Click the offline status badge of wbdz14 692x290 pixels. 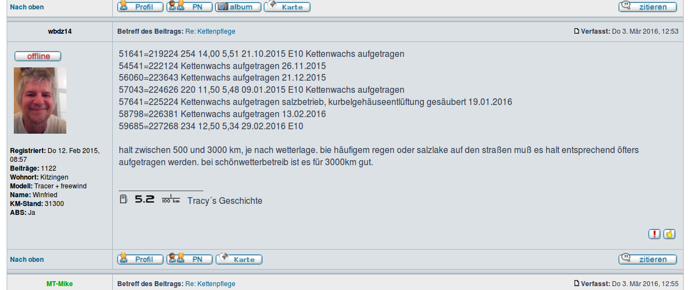(x=38, y=56)
